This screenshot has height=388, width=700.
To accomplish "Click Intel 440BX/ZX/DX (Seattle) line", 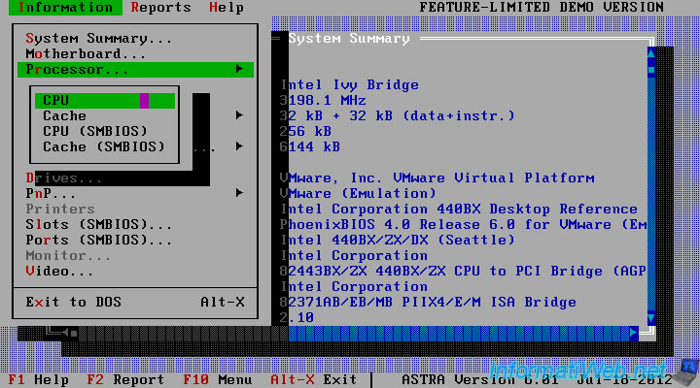I will coord(398,241).
